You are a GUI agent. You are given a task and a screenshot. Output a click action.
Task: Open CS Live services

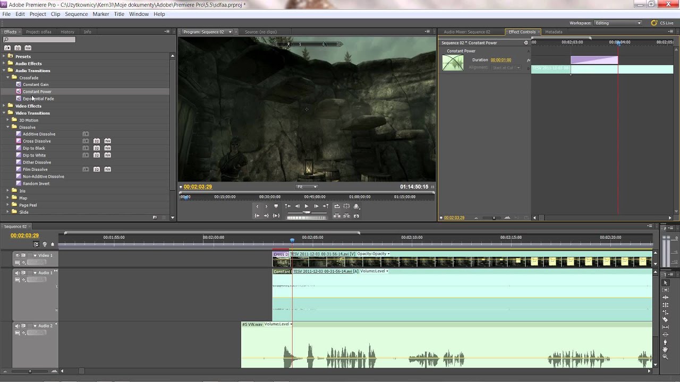tap(662, 23)
